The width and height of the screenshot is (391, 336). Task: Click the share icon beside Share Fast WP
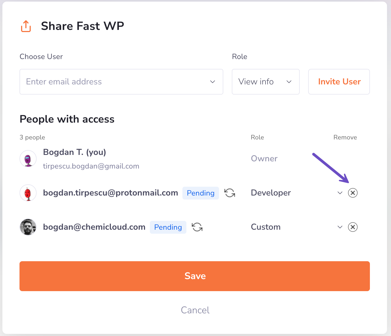click(26, 26)
